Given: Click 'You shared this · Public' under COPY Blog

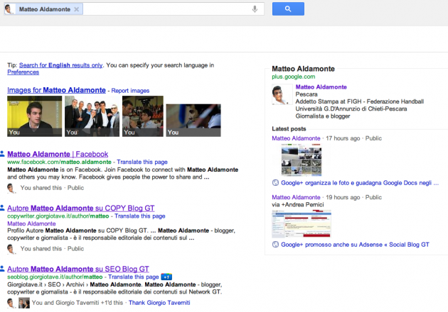Looking at the screenshot, I should pos(52,249).
